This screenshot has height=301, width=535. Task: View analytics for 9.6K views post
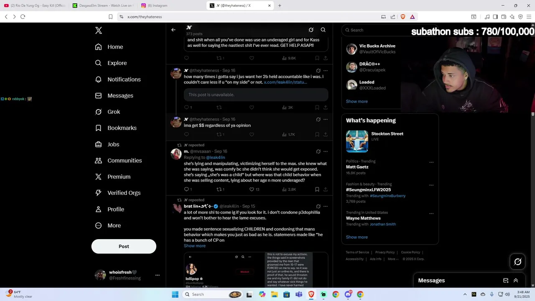pyautogui.click(x=289, y=58)
